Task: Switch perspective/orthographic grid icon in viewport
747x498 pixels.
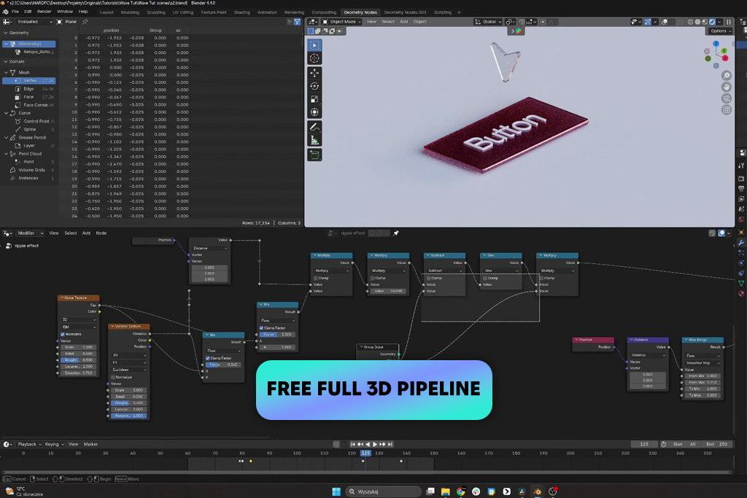Action: click(x=726, y=109)
